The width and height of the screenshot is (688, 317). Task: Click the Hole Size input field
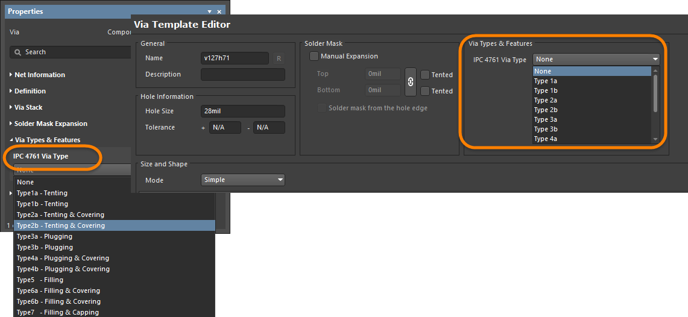(x=242, y=111)
